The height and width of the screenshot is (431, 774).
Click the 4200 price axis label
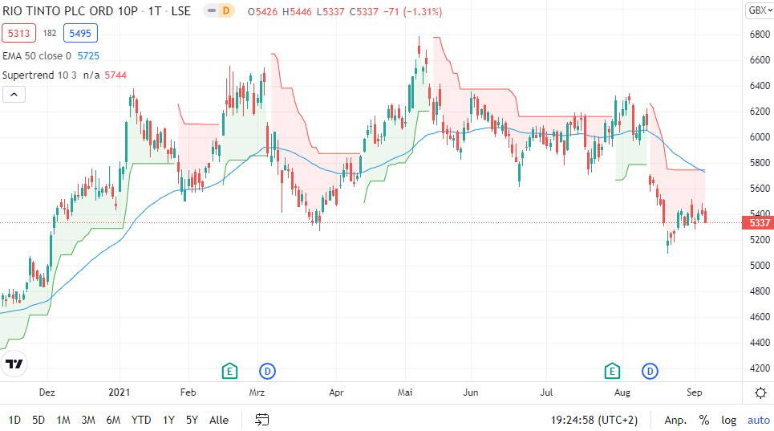760,368
